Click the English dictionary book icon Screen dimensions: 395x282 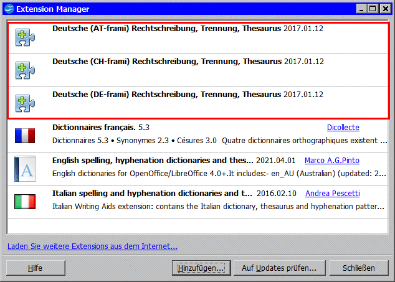(25, 169)
